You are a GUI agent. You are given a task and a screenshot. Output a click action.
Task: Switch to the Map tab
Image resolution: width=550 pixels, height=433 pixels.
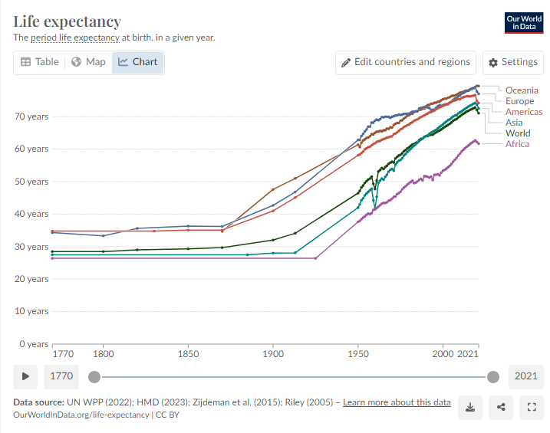point(88,62)
